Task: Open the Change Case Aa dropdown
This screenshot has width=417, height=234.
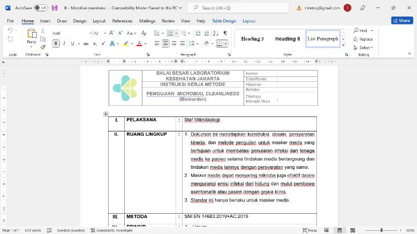Action: [x=131, y=33]
